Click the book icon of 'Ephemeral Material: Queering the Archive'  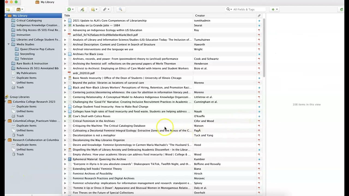pos(70,159)
